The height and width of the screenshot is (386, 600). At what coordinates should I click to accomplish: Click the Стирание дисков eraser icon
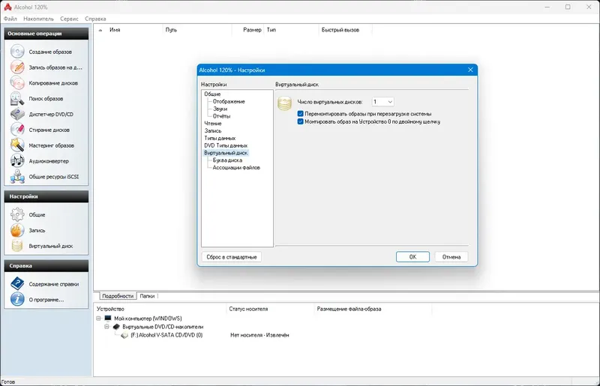click(x=17, y=130)
